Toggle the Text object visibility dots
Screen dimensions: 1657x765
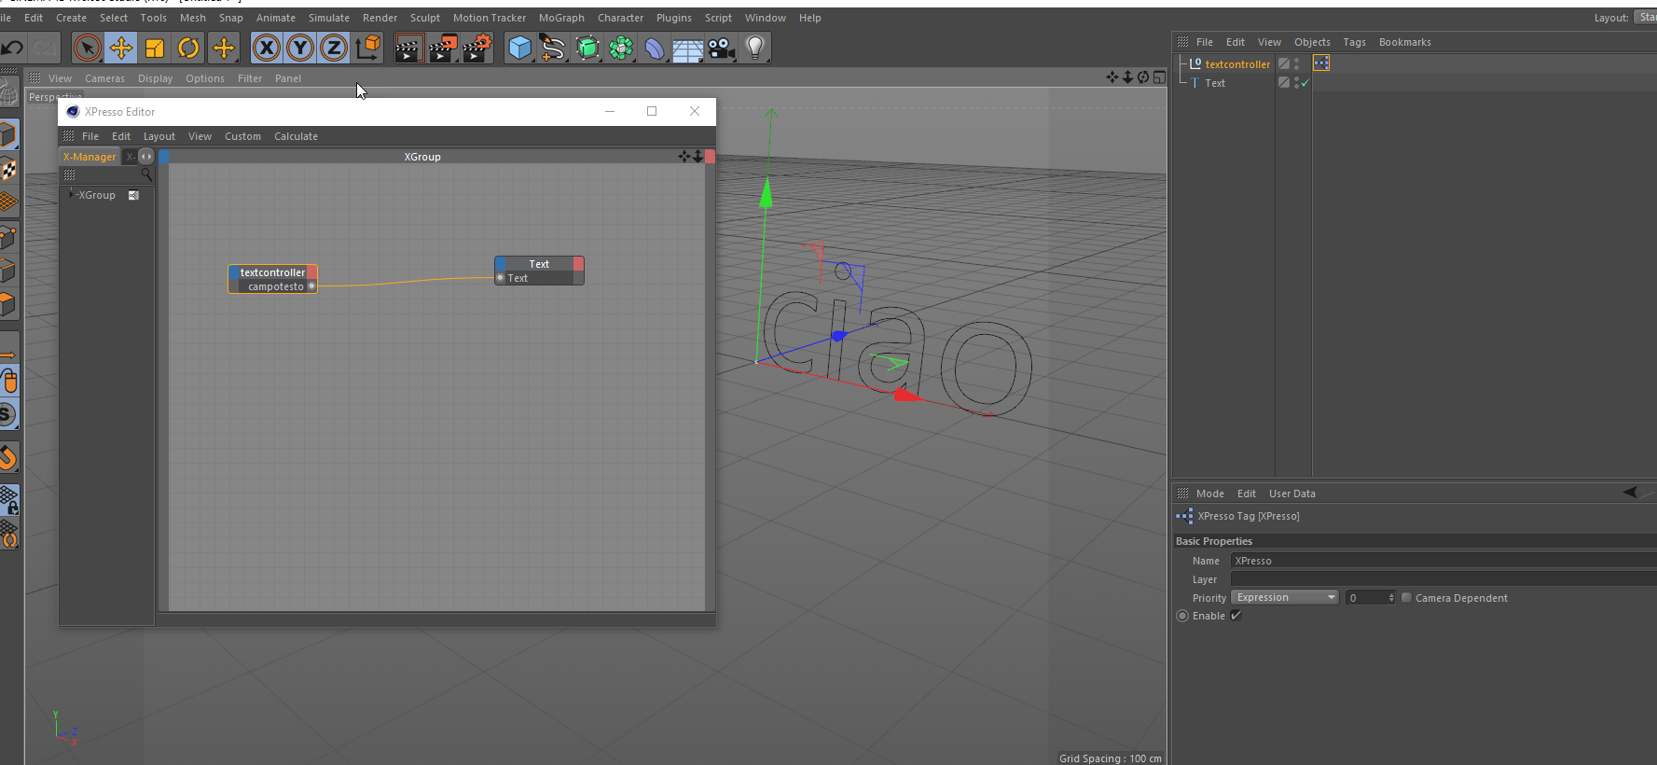(x=1297, y=82)
